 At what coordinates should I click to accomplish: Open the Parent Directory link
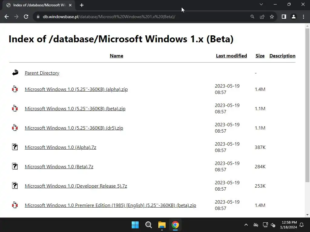click(x=42, y=73)
